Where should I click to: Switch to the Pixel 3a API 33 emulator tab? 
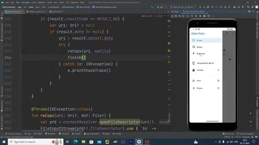pyautogui.click(x=195, y=12)
